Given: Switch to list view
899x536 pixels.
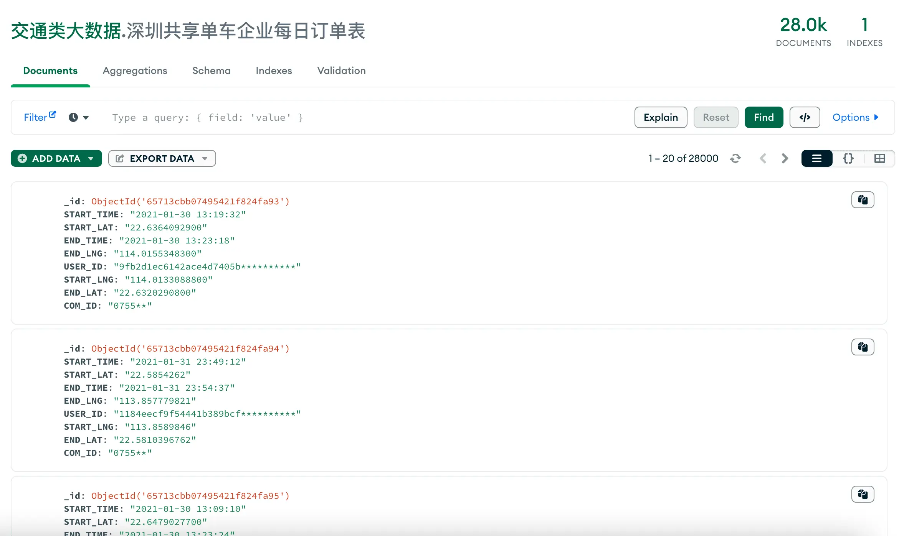Looking at the screenshot, I should coord(817,158).
